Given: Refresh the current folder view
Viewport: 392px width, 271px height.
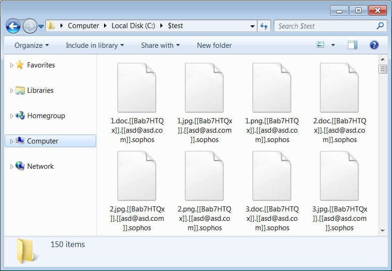Looking at the screenshot, I should (x=264, y=26).
